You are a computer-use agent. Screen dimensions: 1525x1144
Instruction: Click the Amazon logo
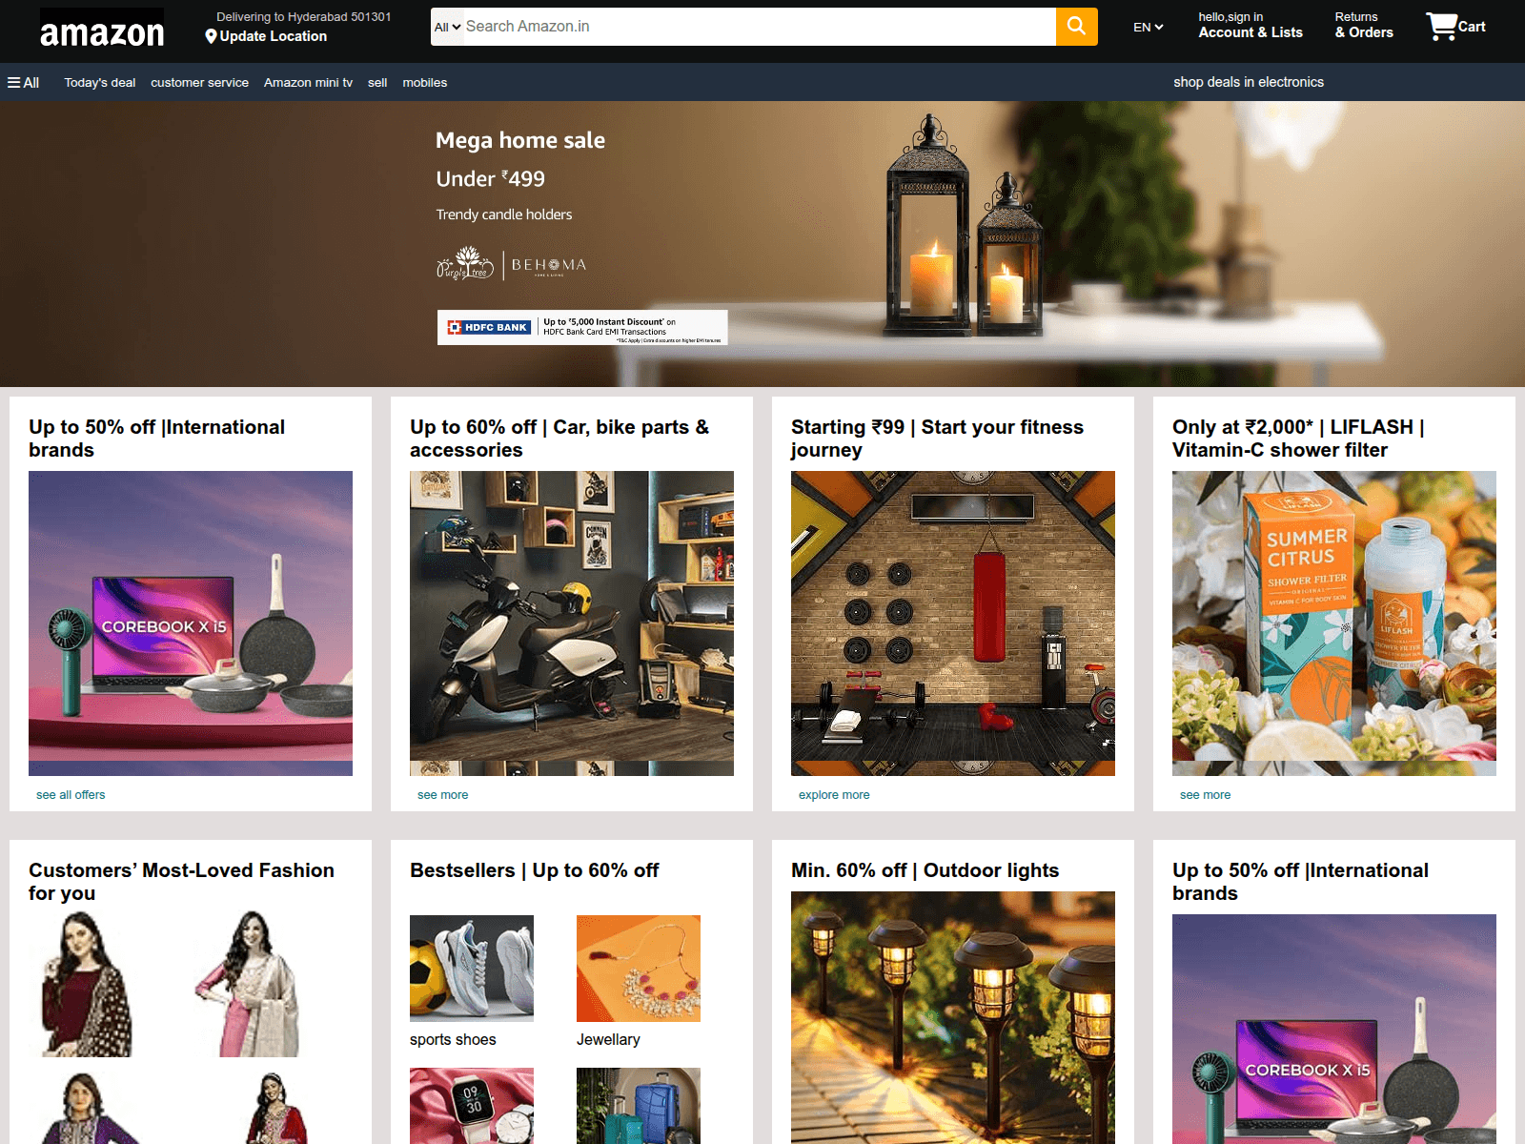point(102,31)
